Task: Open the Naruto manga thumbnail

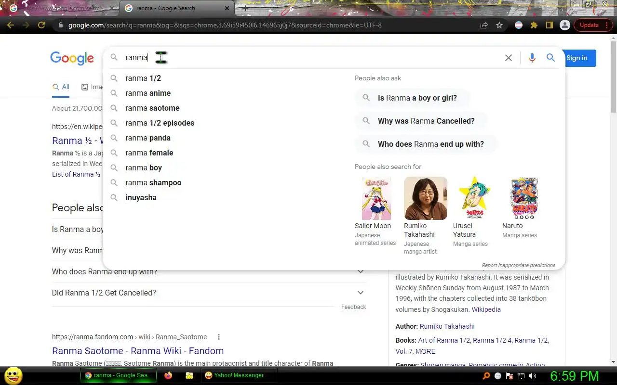Action: coord(524,198)
